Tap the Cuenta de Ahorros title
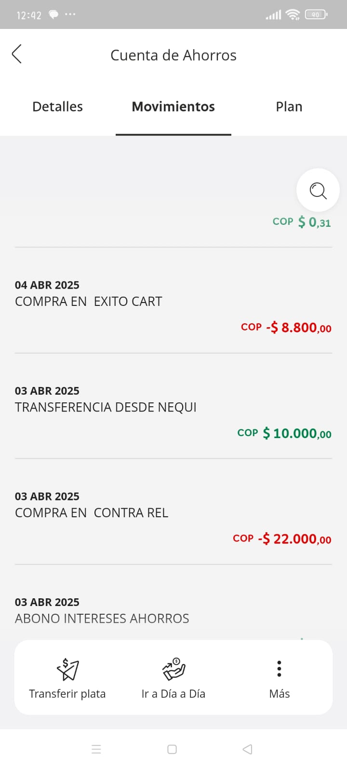The width and height of the screenshot is (347, 772). [173, 55]
